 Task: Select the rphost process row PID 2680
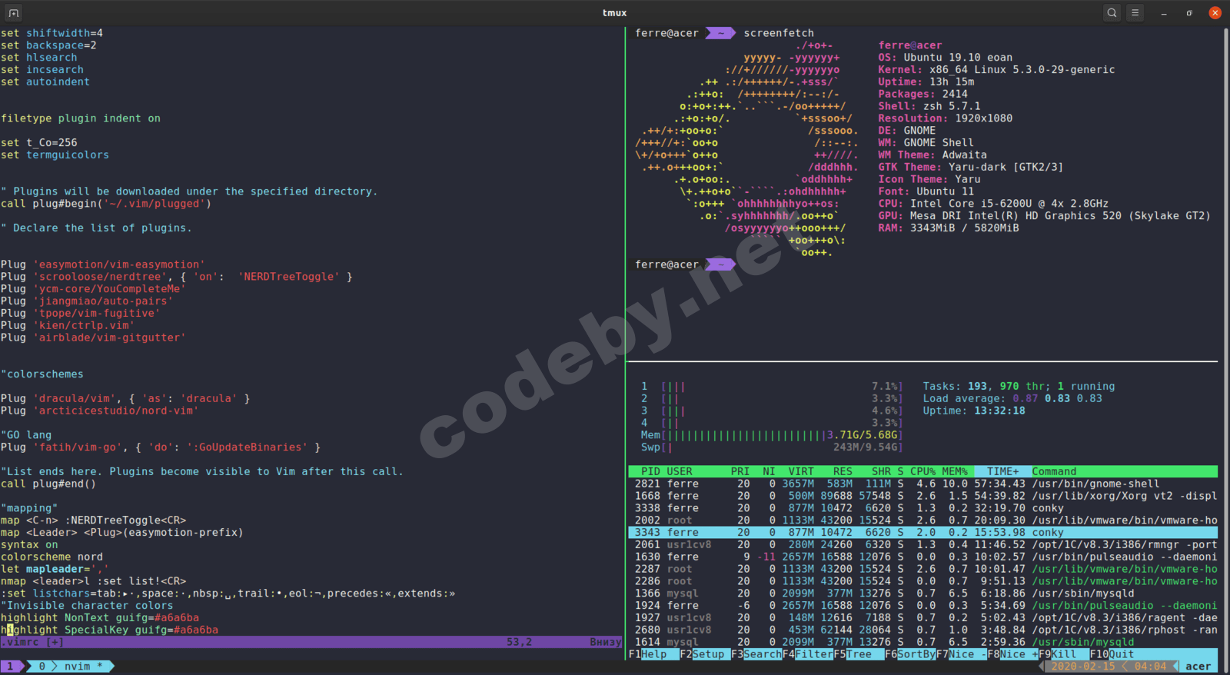point(923,630)
